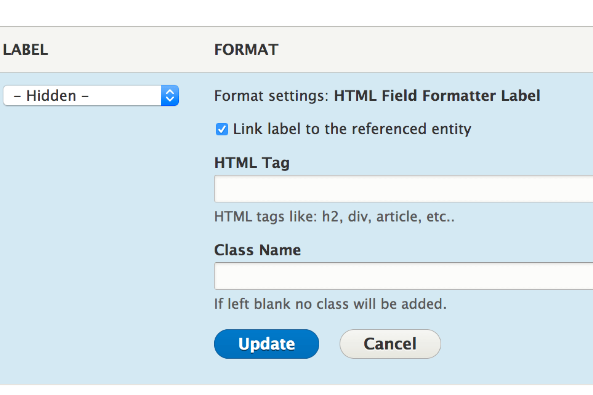Click the LABEL column header
Screen dimensions: 593x395
(x=25, y=49)
